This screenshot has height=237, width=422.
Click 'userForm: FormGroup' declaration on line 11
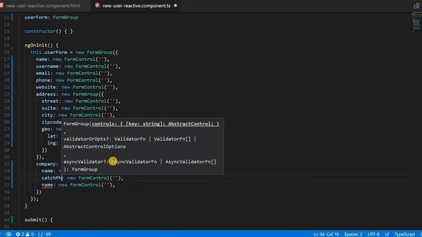point(51,18)
